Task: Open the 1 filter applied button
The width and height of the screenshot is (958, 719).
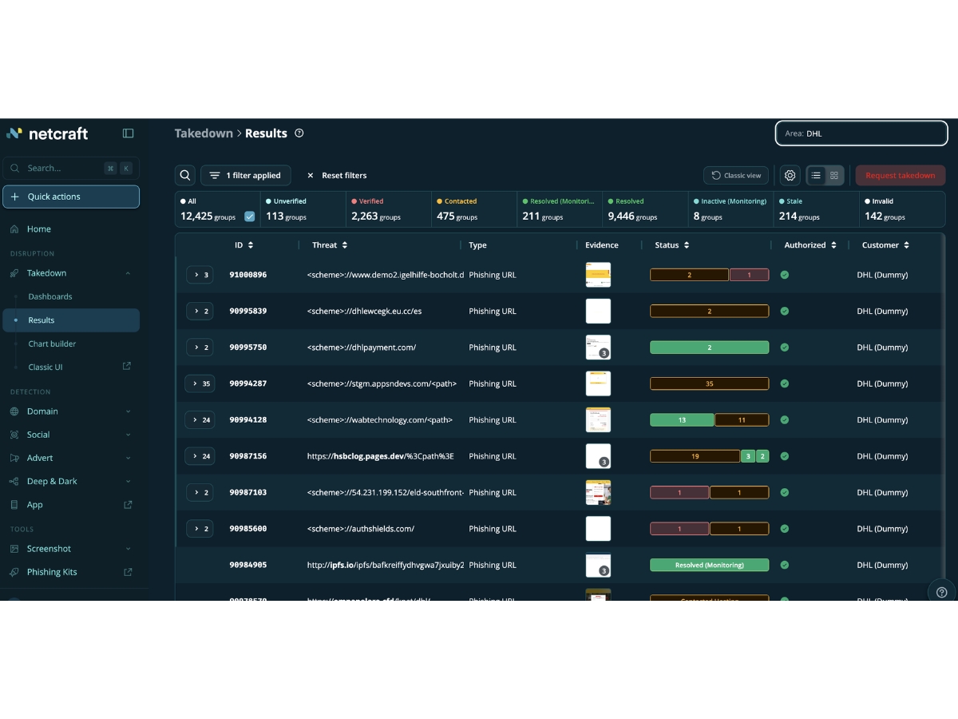Action: click(x=246, y=176)
